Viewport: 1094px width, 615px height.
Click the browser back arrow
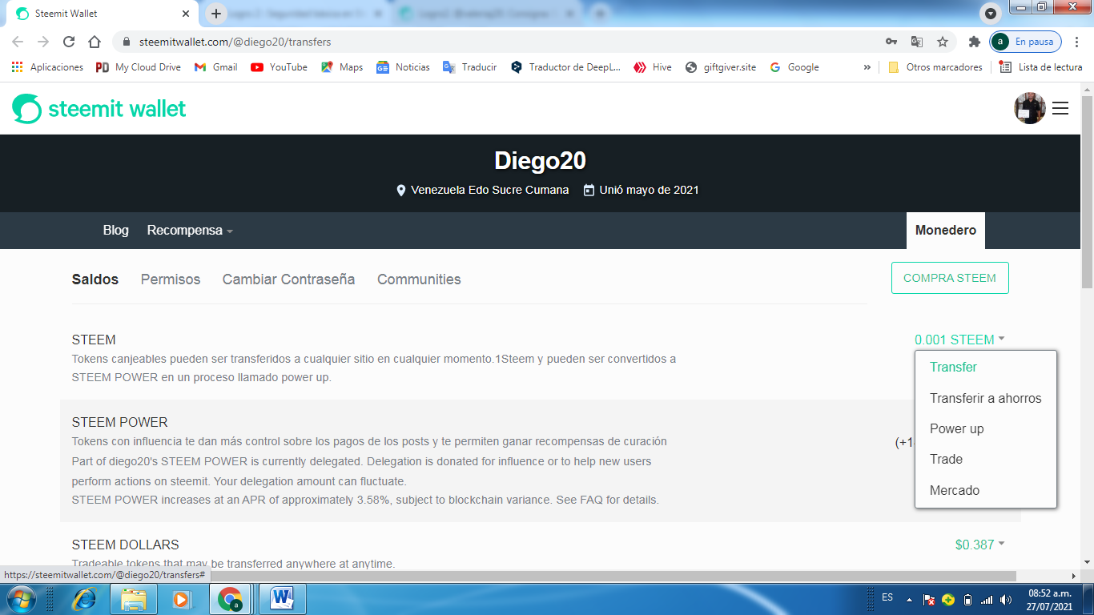point(18,42)
